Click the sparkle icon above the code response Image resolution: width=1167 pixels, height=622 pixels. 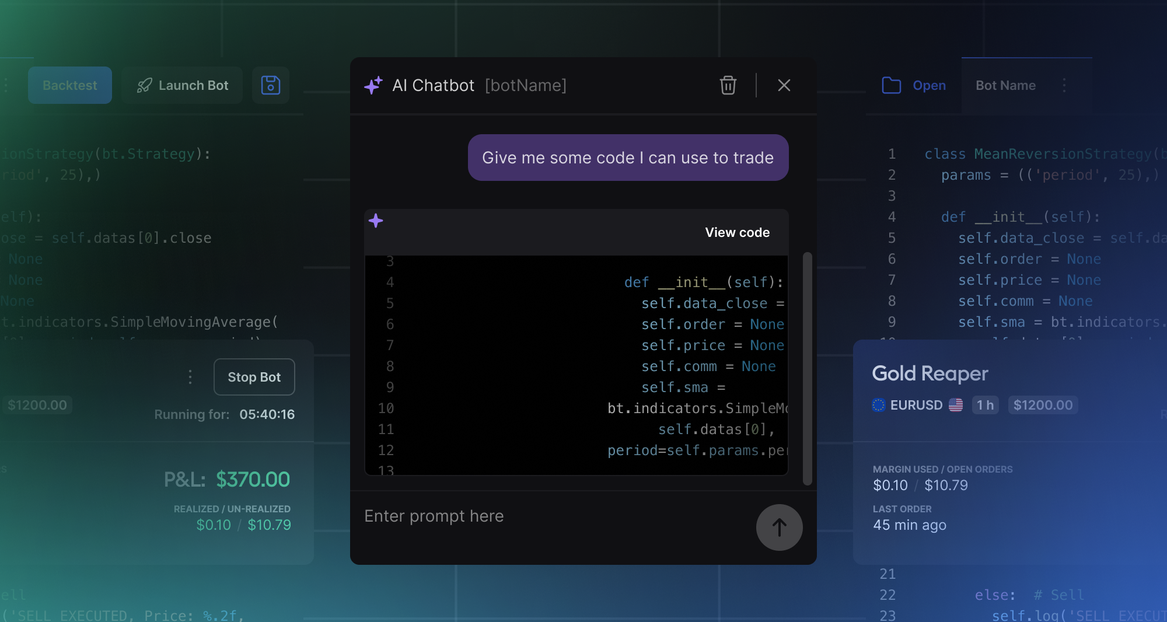(376, 221)
